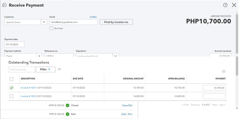
Task: Click the green Paid status check icon
Action: pyautogui.click(x=68, y=114)
